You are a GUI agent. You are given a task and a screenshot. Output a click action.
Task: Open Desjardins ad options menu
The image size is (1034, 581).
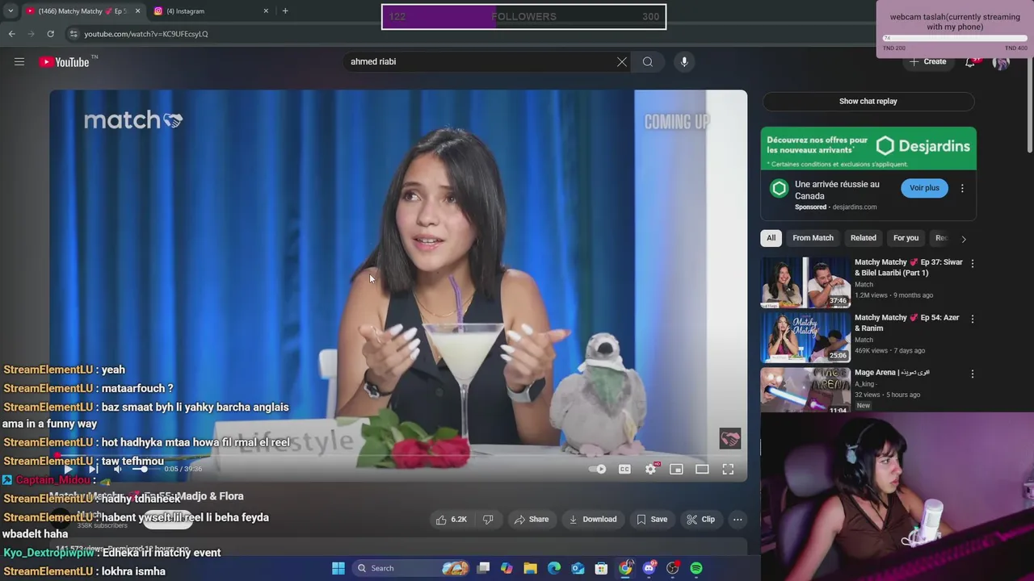click(962, 188)
